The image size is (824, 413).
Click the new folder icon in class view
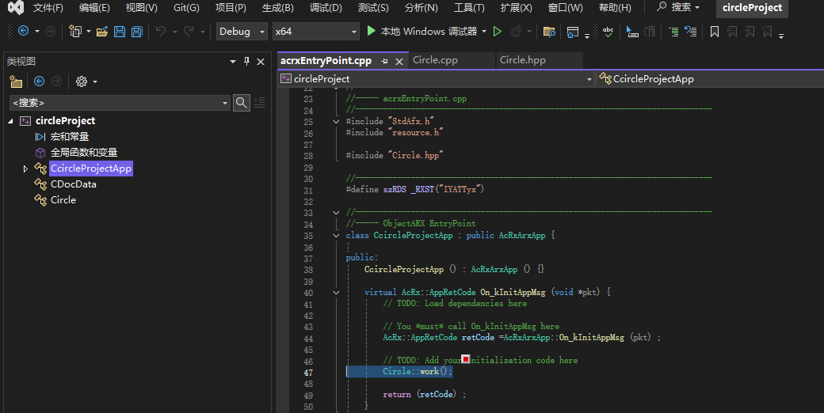coord(16,81)
